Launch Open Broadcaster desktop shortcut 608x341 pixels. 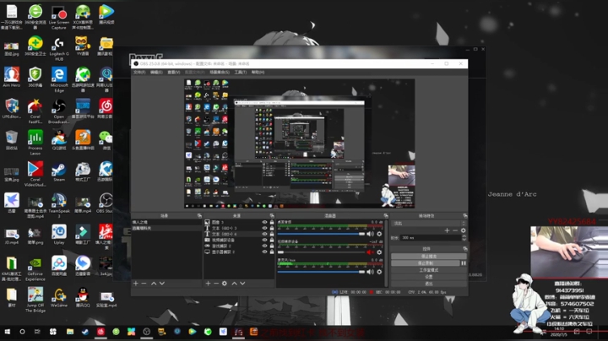pos(59,111)
